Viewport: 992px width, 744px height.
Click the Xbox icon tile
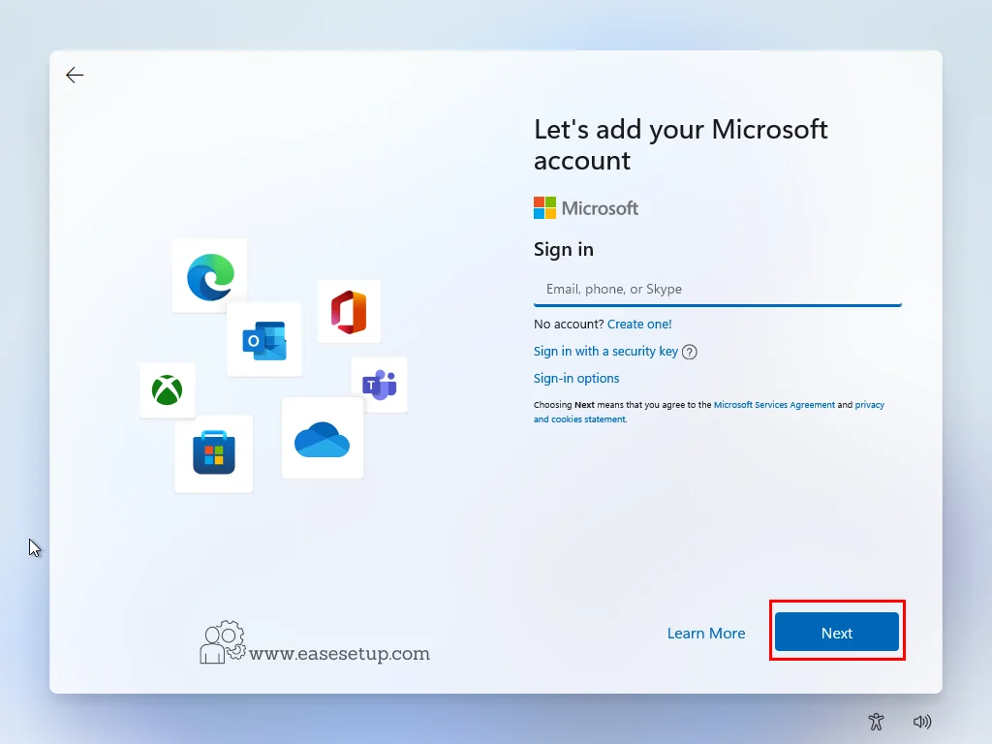tap(167, 390)
